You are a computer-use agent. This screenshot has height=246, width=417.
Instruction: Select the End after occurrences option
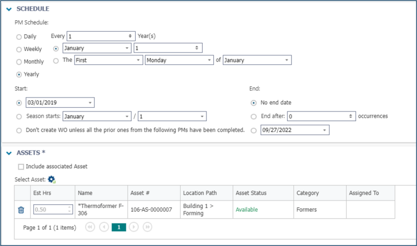pyautogui.click(x=254, y=116)
